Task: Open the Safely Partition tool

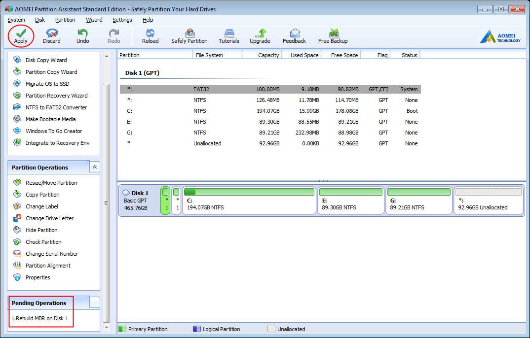Action: pos(189,36)
